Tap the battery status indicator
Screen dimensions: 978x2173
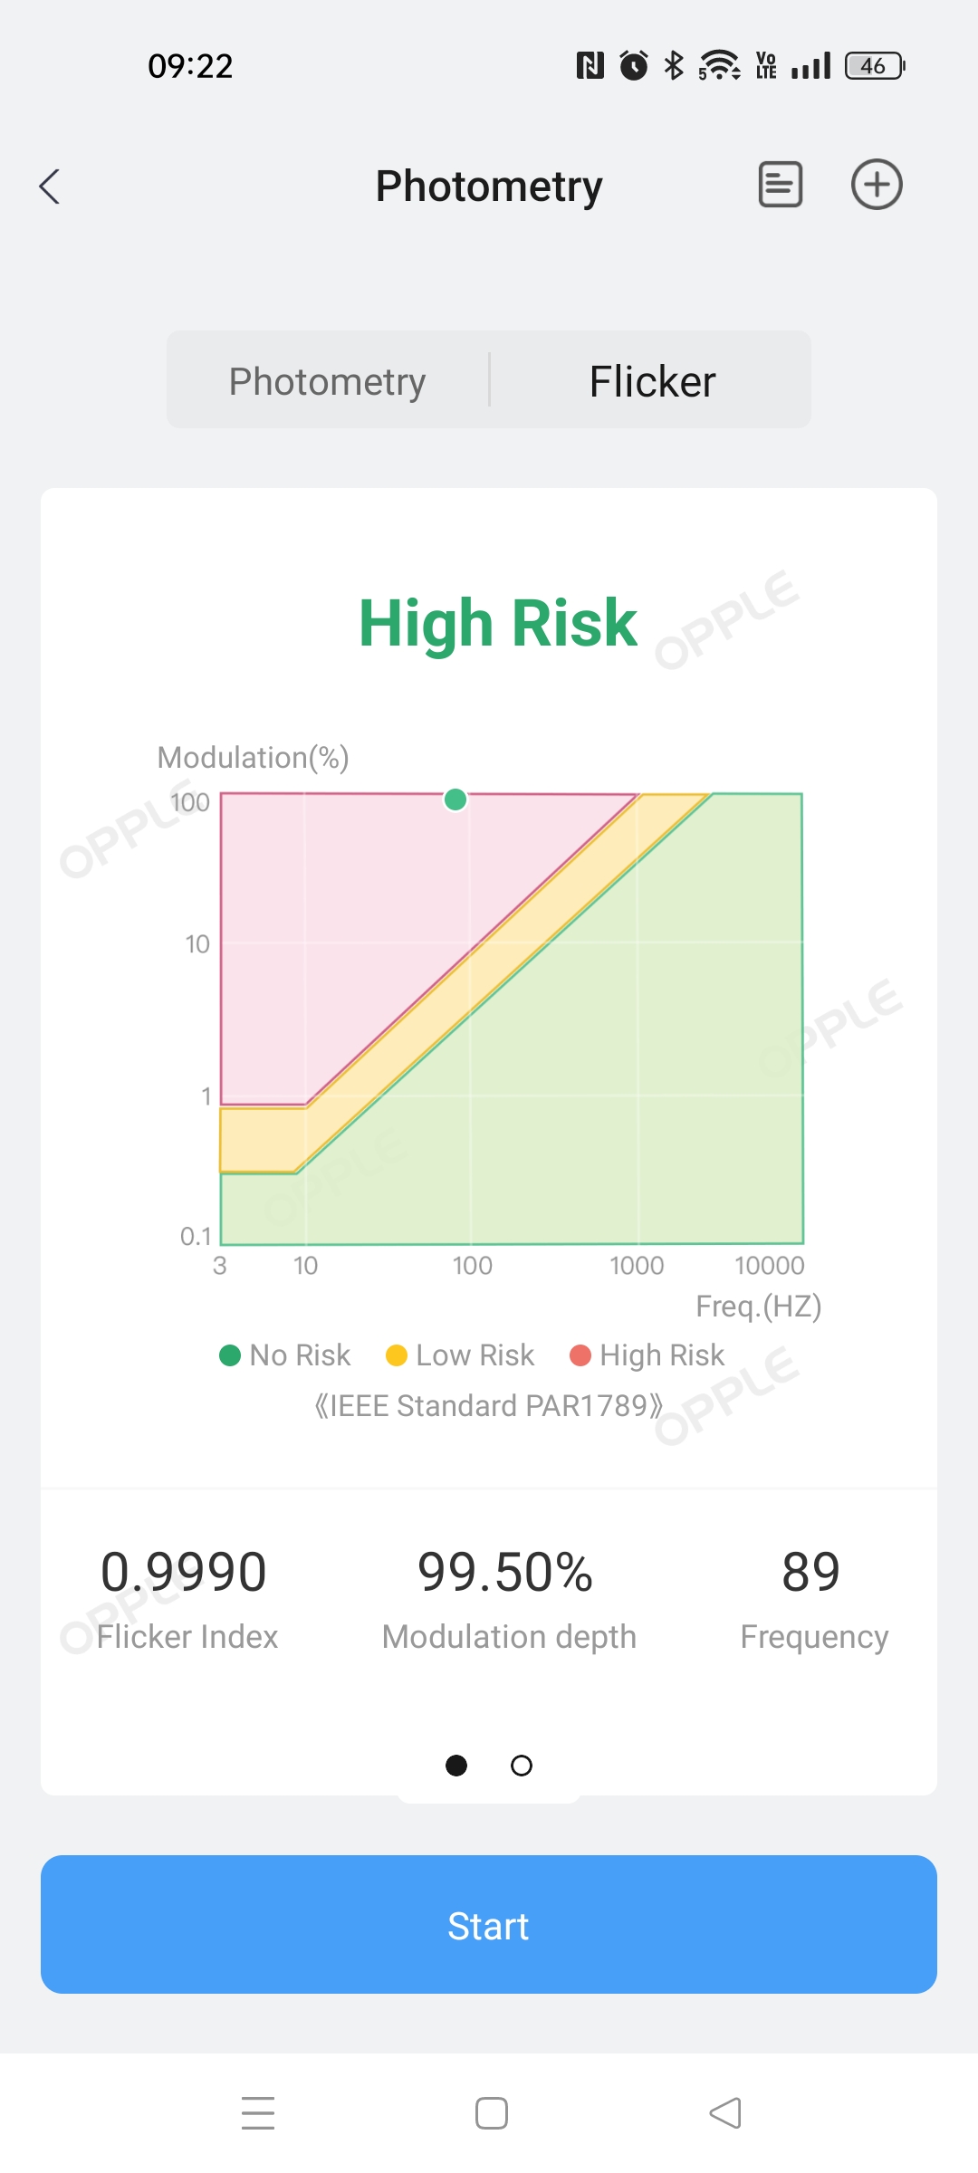pyautogui.click(x=874, y=66)
